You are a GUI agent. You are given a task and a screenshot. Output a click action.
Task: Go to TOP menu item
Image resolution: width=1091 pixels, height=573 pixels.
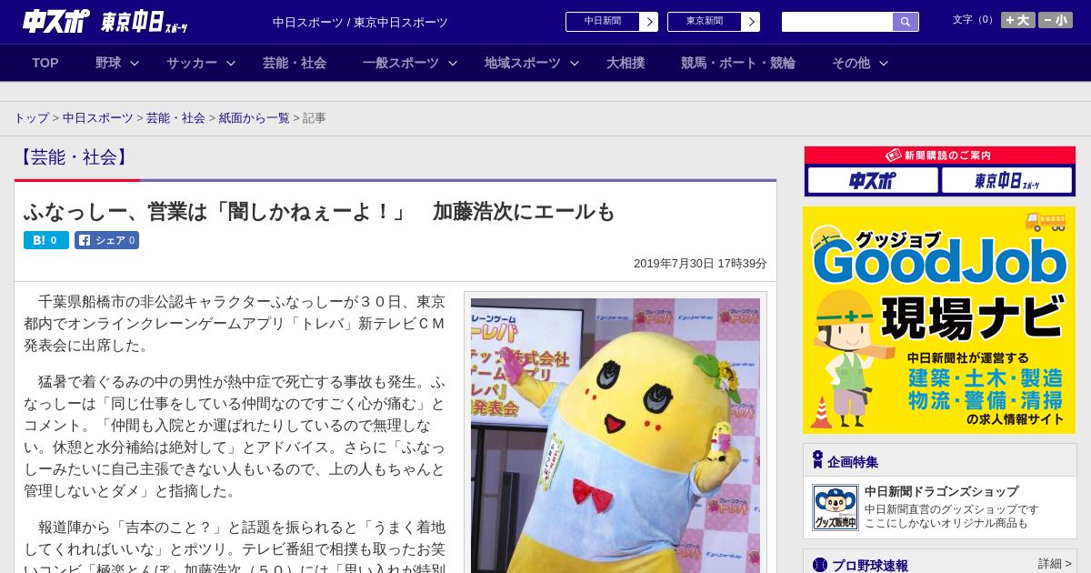click(x=45, y=63)
